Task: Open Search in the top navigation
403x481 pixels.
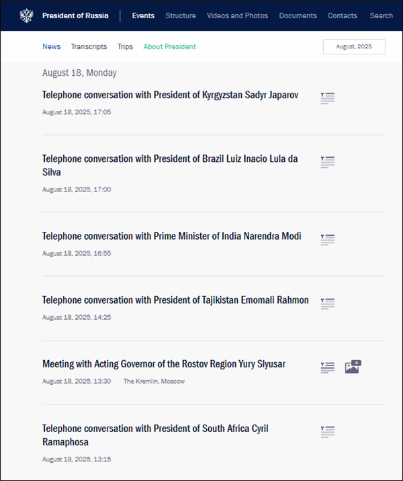Action: (x=381, y=15)
